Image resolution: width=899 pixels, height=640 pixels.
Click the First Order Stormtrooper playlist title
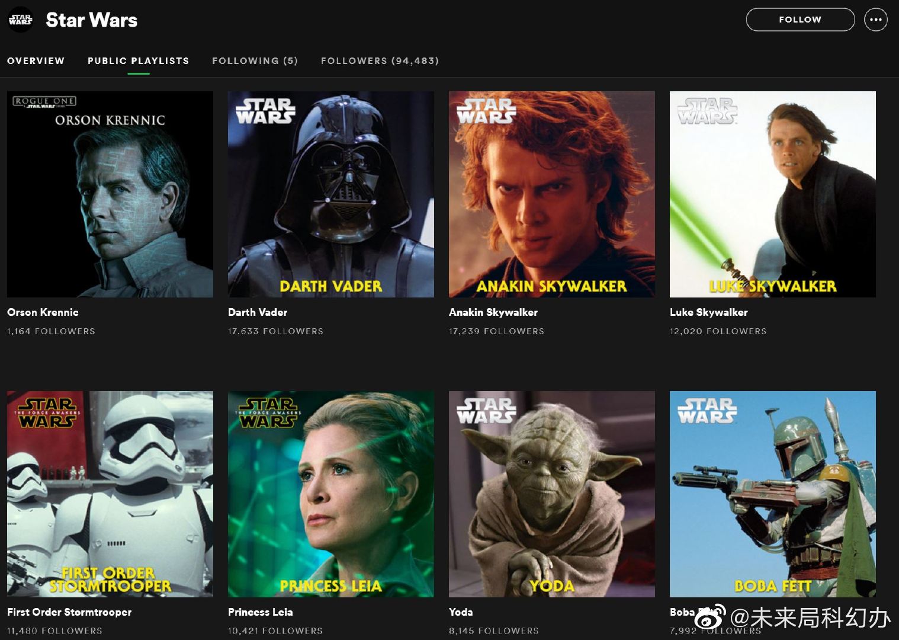coord(69,612)
